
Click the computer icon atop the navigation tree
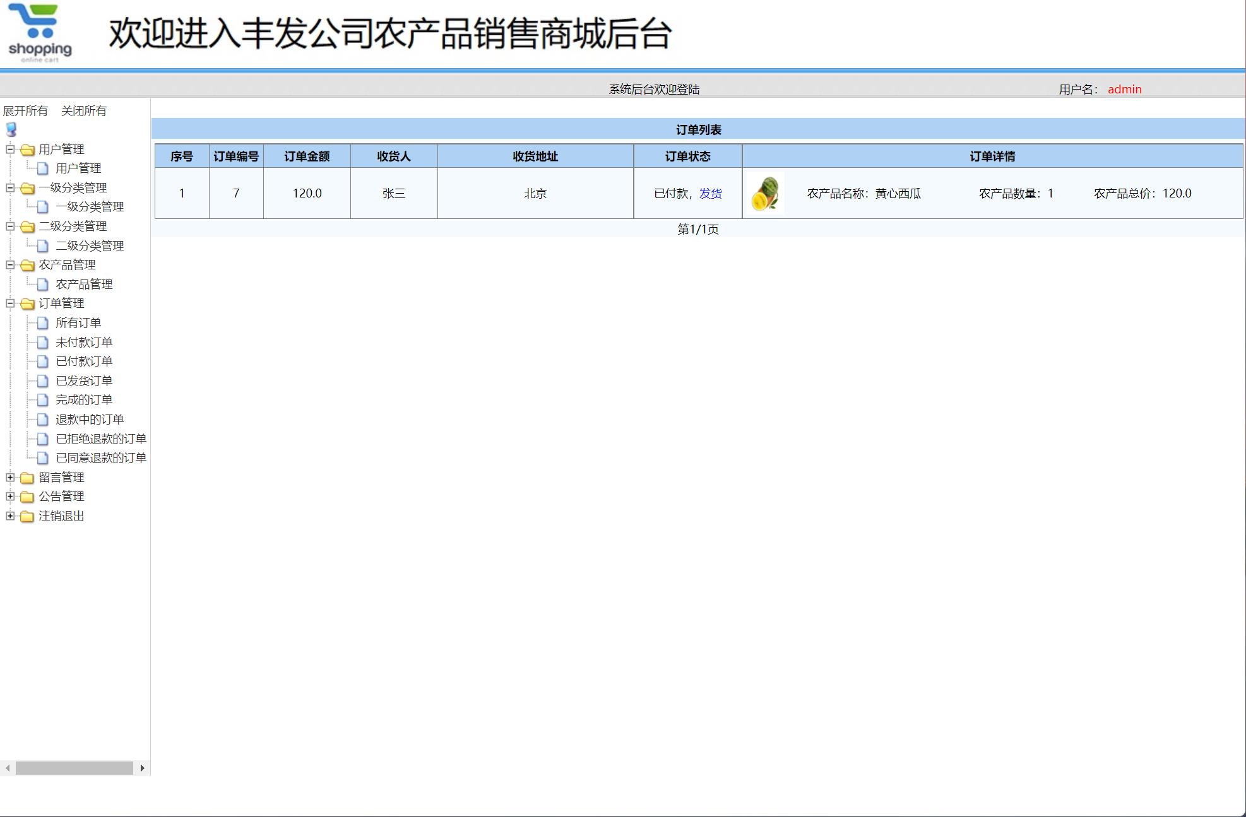coord(9,130)
